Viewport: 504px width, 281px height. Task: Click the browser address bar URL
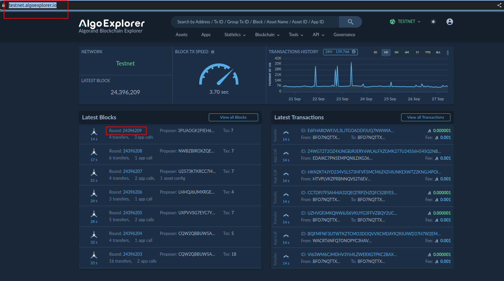(x=33, y=5)
